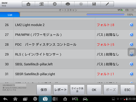Tap red status フォルト | 5
The width and height of the screenshot is (136, 102).
tap(105, 44)
